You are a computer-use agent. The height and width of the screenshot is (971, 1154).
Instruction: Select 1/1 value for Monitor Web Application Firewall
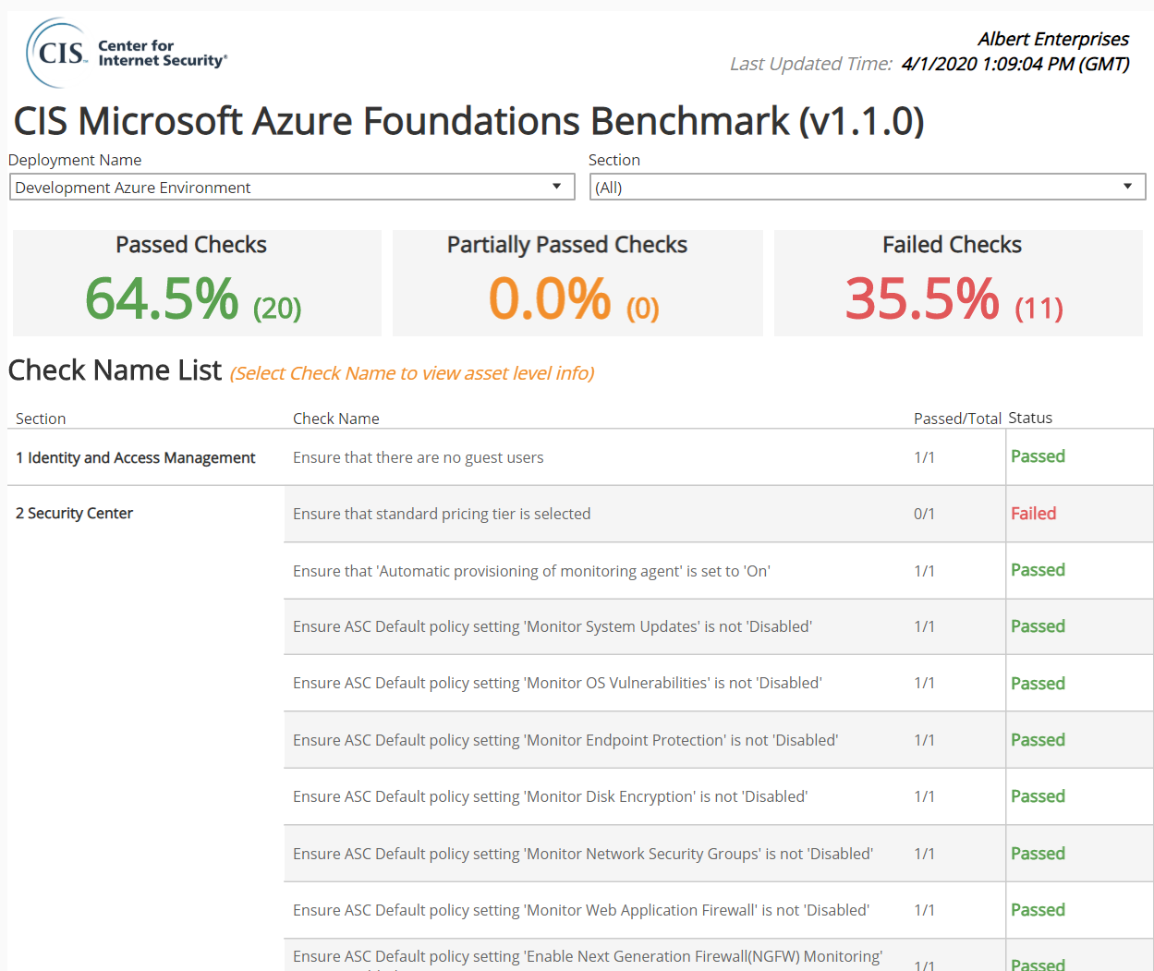(x=924, y=910)
